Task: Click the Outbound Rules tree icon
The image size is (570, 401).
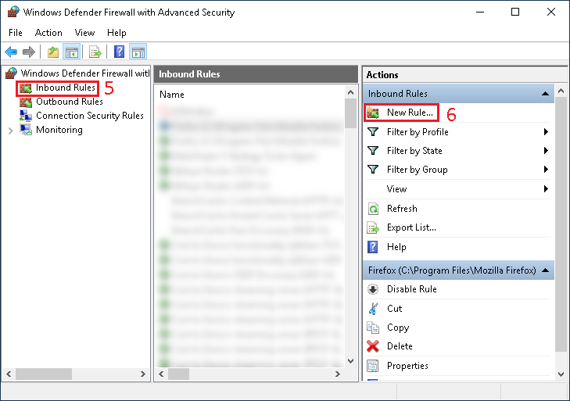Action: pos(26,102)
